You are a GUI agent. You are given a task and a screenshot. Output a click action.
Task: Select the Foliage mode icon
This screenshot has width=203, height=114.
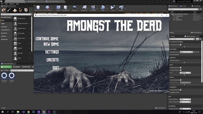[x=20, y=10]
